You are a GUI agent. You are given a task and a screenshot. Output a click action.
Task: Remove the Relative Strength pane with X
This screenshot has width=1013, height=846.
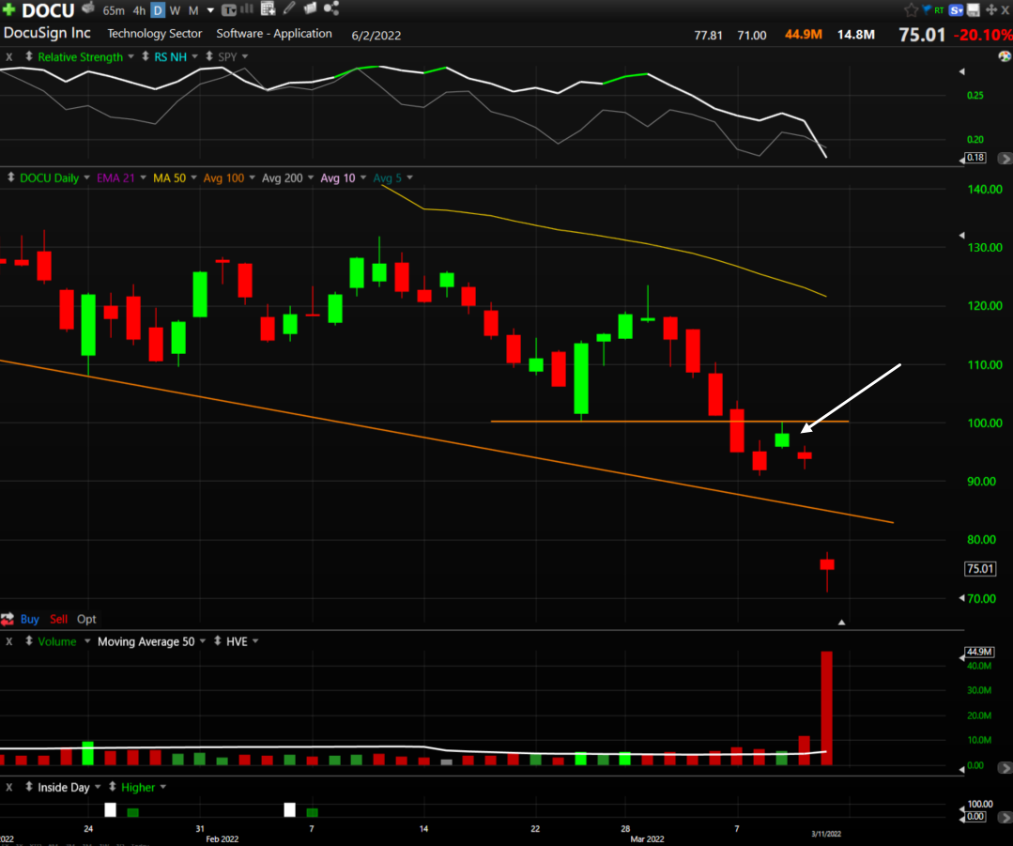[9, 57]
